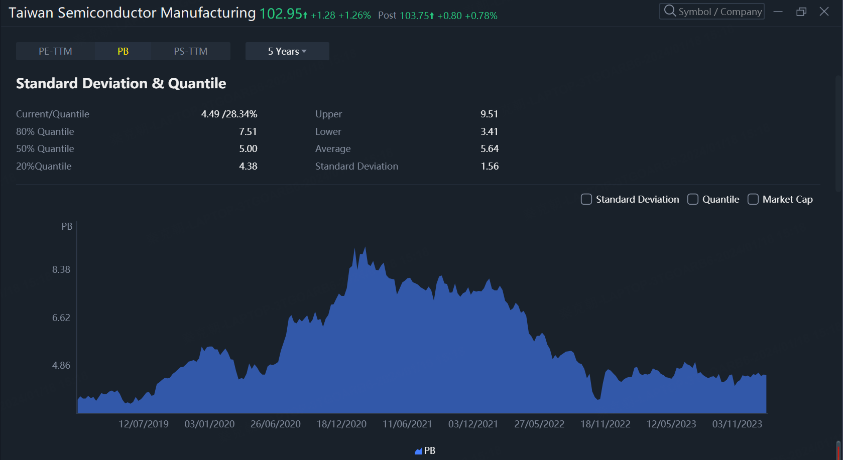Click the 80% Quantile value 7.51
Viewport: 843px width, 460px height.
point(248,131)
